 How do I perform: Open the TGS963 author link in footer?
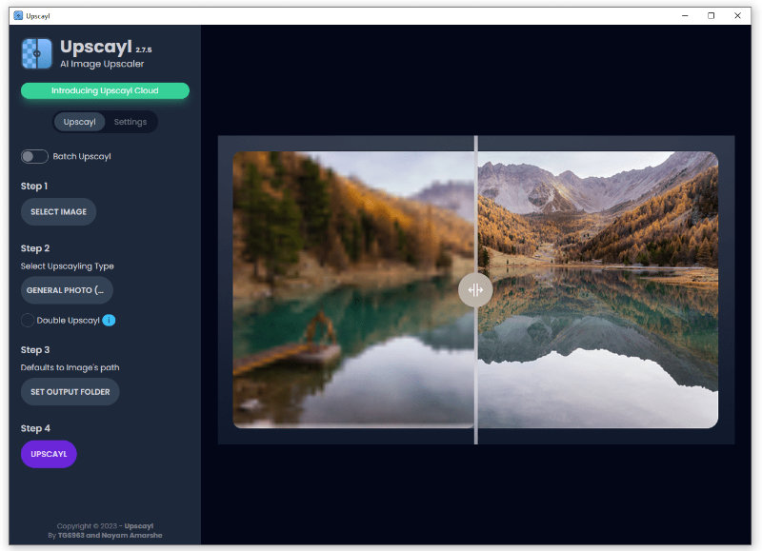[73, 536]
